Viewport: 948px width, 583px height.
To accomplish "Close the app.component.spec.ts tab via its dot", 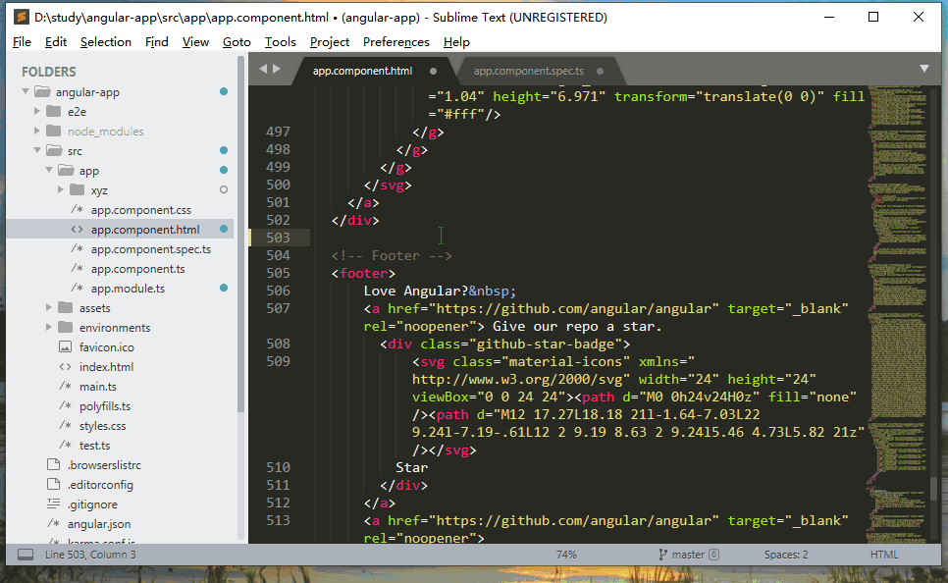I will coord(600,71).
